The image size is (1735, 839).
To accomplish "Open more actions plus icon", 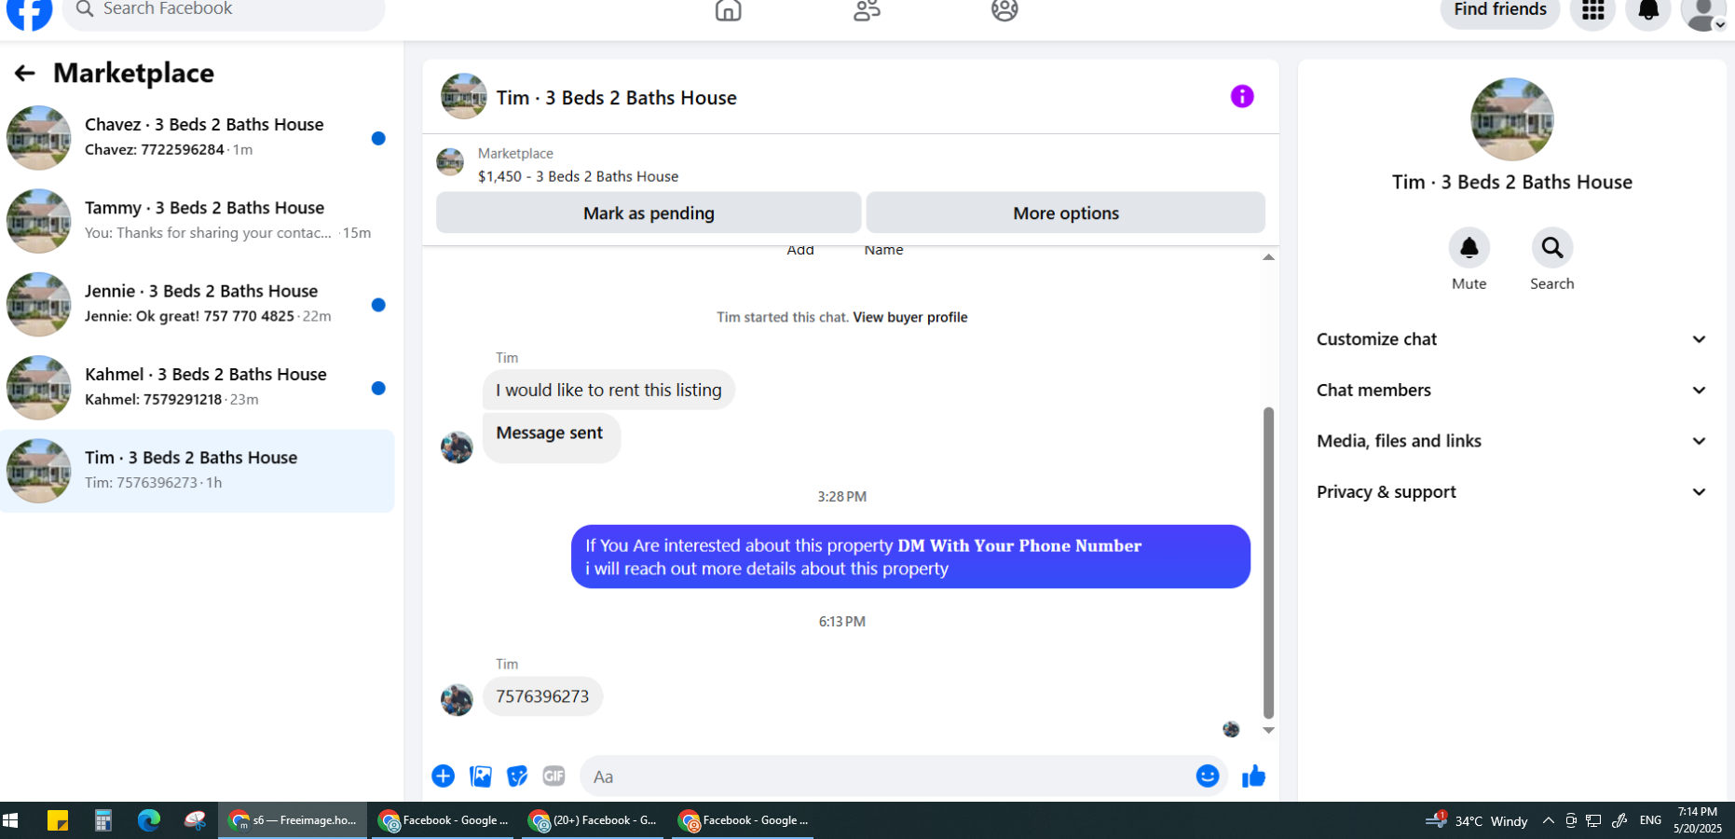I will 443,776.
